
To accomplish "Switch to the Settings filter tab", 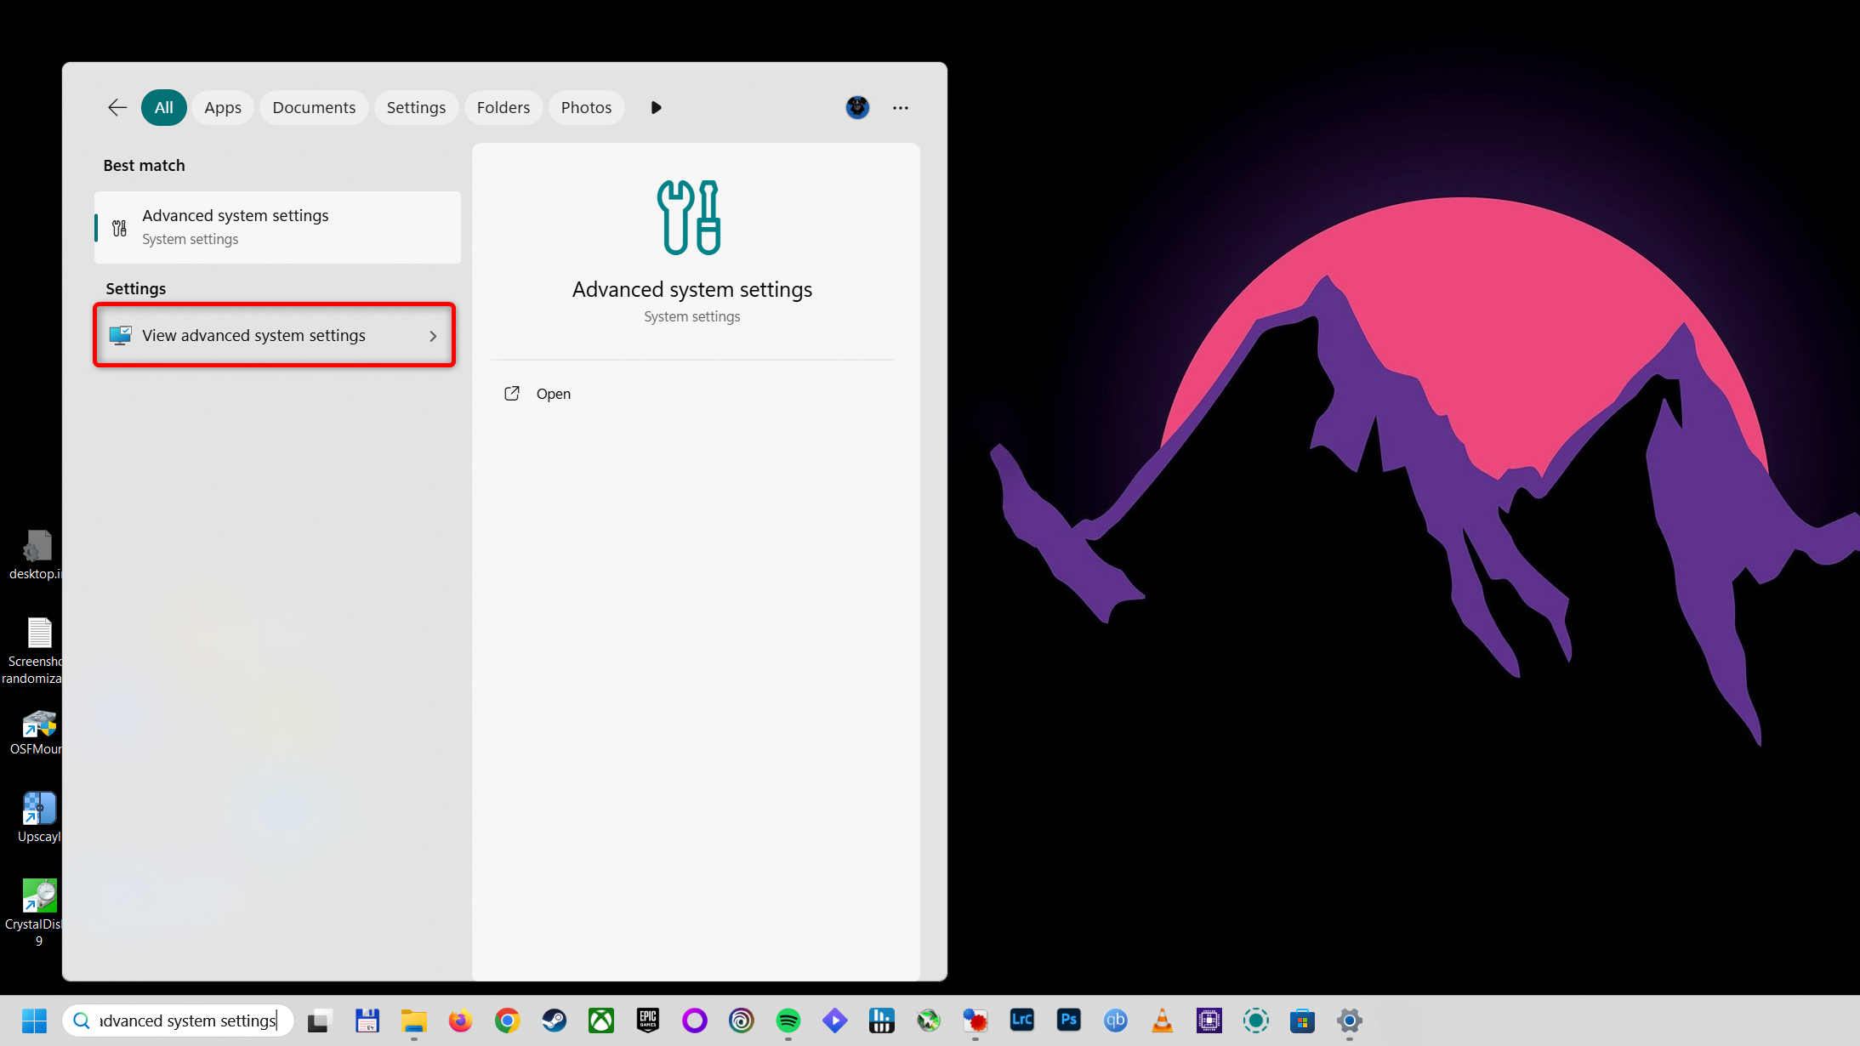I will tap(416, 107).
